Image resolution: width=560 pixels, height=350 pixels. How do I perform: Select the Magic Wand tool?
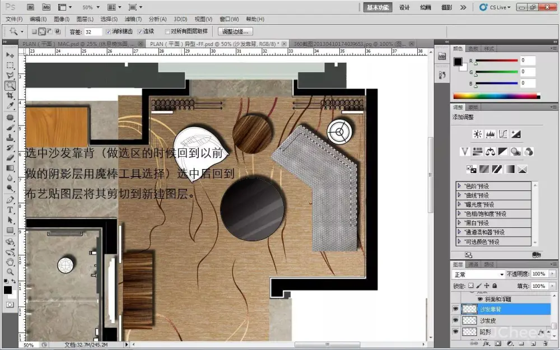(x=10, y=86)
